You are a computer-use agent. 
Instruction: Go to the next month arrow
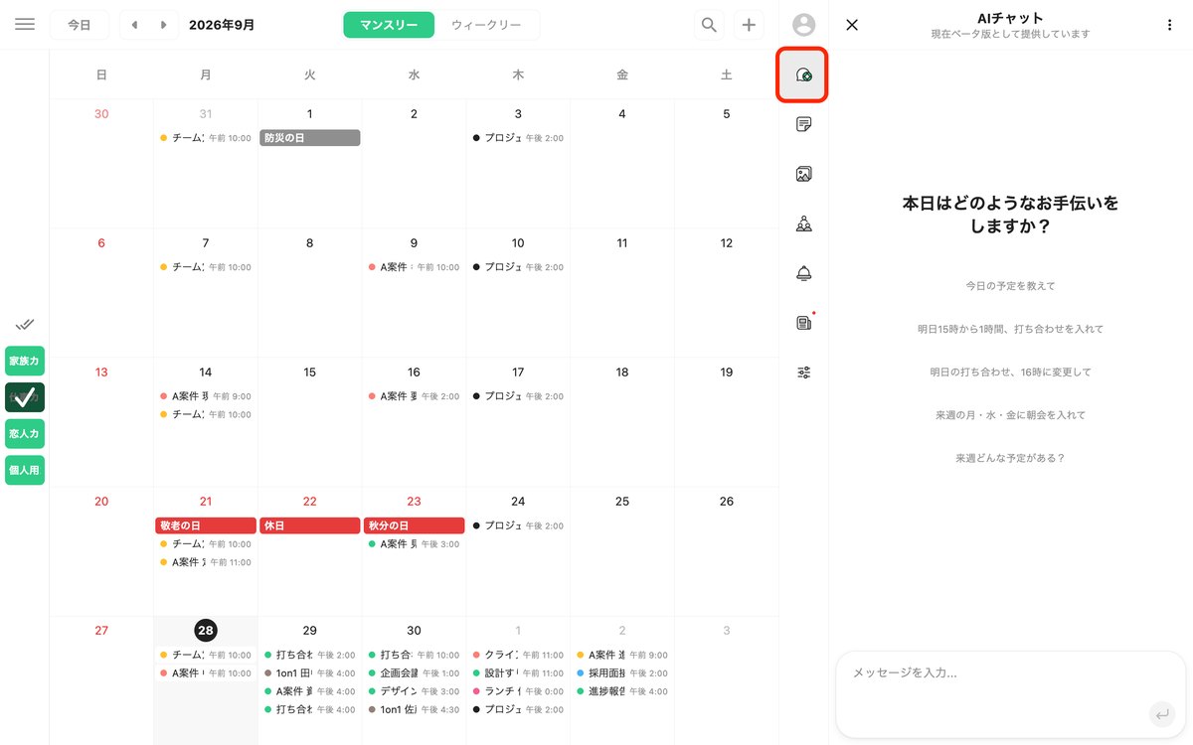(164, 25)
